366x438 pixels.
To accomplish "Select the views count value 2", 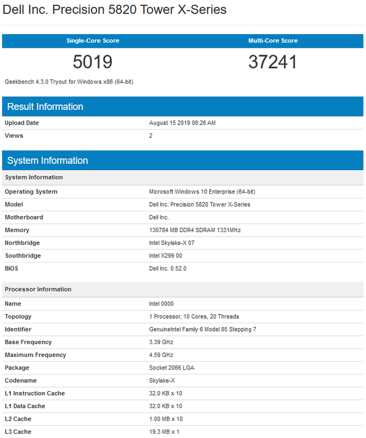I will [x=151, y=136].
